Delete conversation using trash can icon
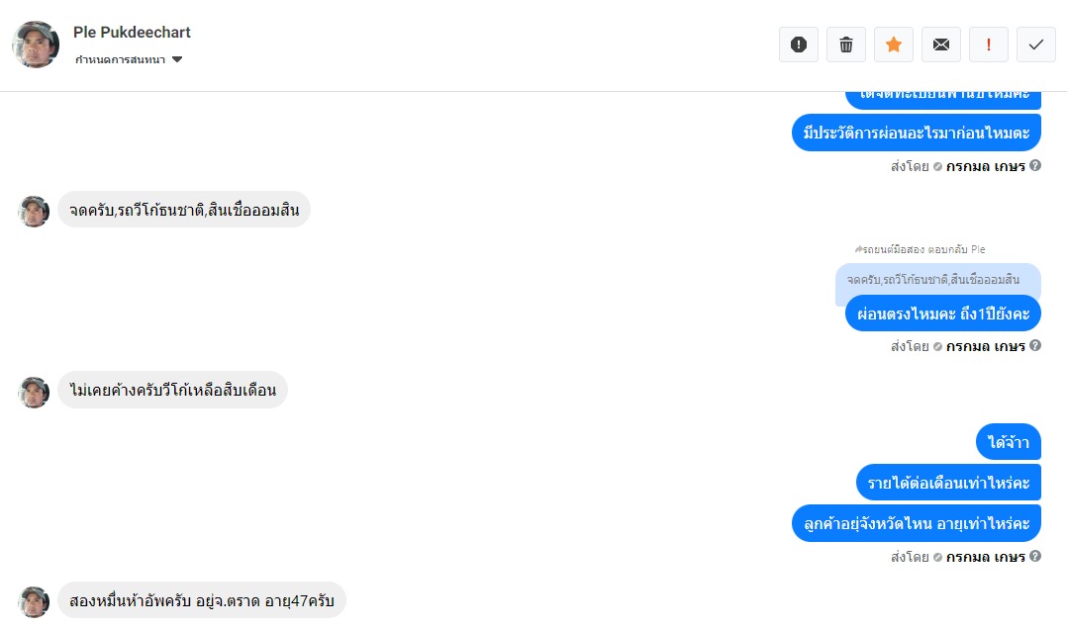The height and width of the screenshot is (629, 1067). [846, 45]
